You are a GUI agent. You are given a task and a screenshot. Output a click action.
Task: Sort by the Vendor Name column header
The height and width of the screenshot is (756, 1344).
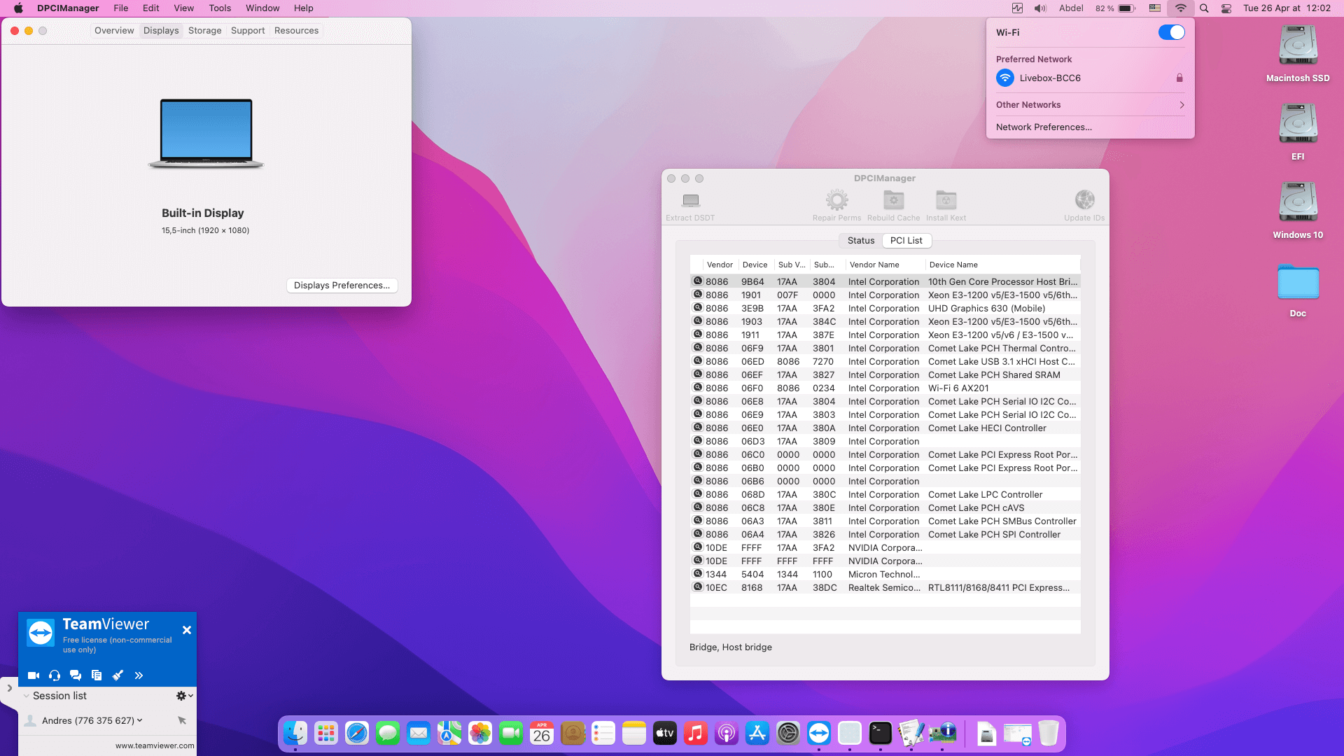coord(885,265)
